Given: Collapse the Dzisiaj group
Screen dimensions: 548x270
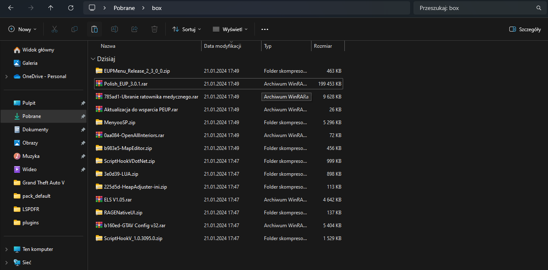Looking at the screenshot, I should [x=93, y=59].
